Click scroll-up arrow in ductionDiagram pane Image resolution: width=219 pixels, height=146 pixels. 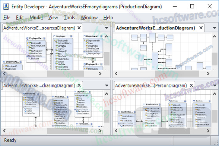click(x=214, y=36)
